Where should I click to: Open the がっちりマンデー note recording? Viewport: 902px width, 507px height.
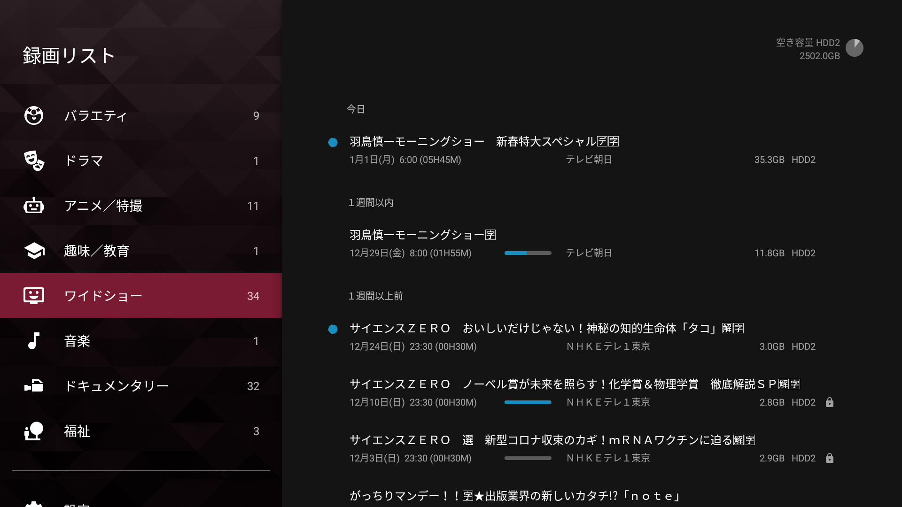coord(514,496)
